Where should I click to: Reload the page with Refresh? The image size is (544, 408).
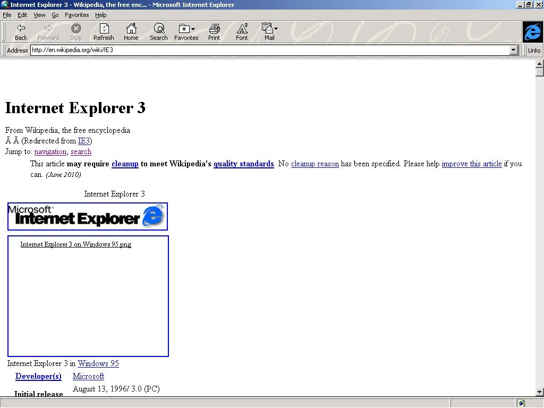tap(104, 32)
